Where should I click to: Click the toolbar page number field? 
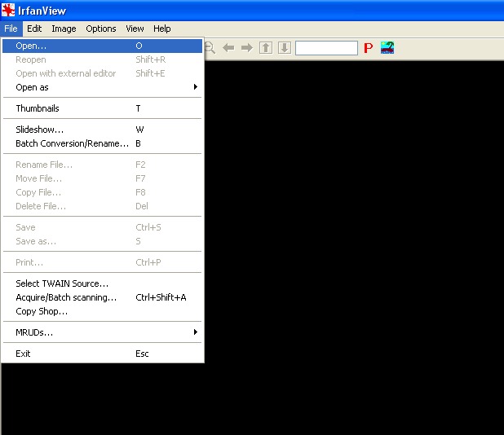[326, 48]
